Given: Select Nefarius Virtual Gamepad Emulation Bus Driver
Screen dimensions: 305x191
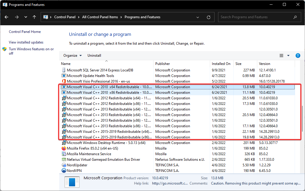Looking at the screenshot, I should click(x=103, y=160).
